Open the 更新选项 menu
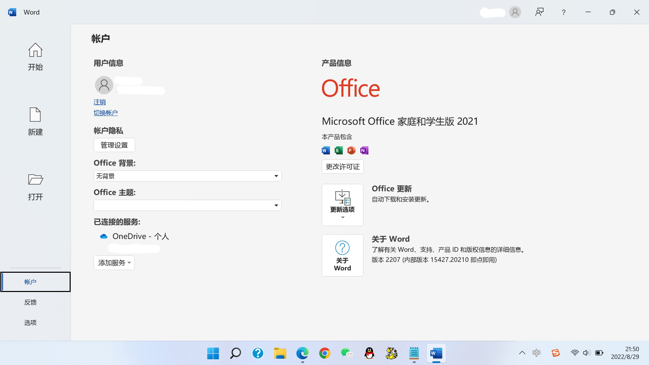Viewport: 649px width, 365px height. [342, 205]
